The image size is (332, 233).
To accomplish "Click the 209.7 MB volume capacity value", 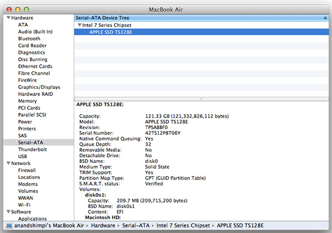I will pos(152,200).
